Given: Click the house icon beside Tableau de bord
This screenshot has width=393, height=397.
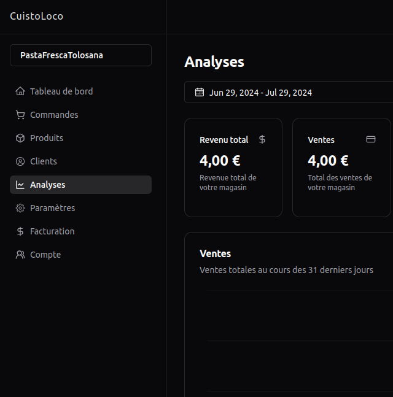Looking at the screenshot, I should [x=20, y=91].
